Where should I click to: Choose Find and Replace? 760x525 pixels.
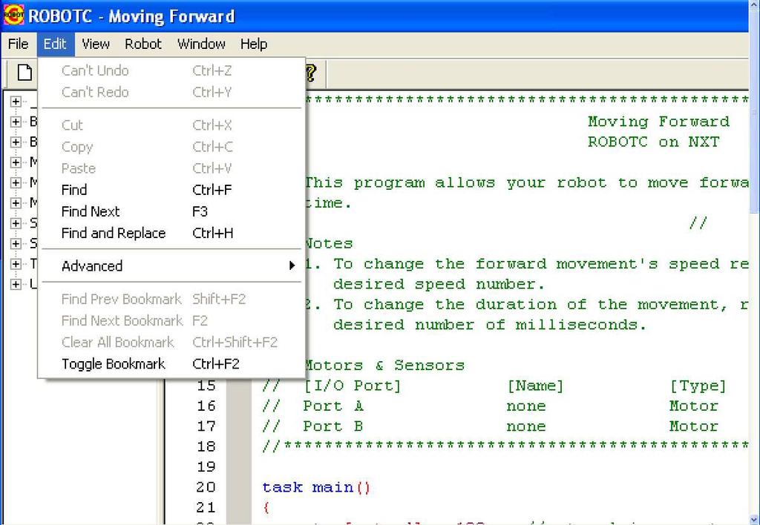click(171, 233)
